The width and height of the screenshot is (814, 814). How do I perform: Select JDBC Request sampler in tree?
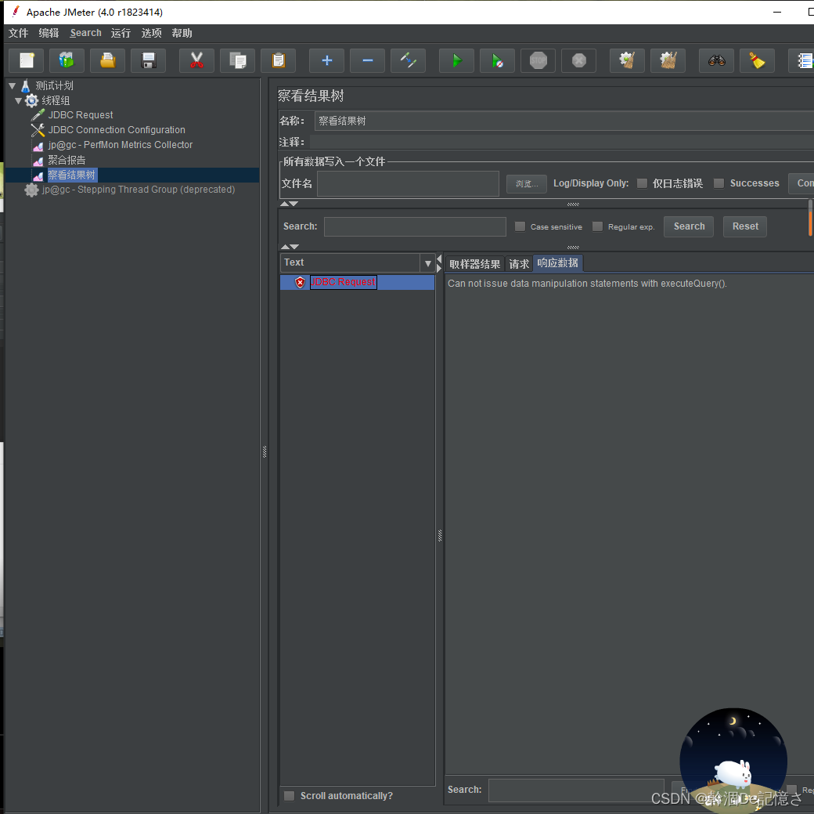click(81, 115)
